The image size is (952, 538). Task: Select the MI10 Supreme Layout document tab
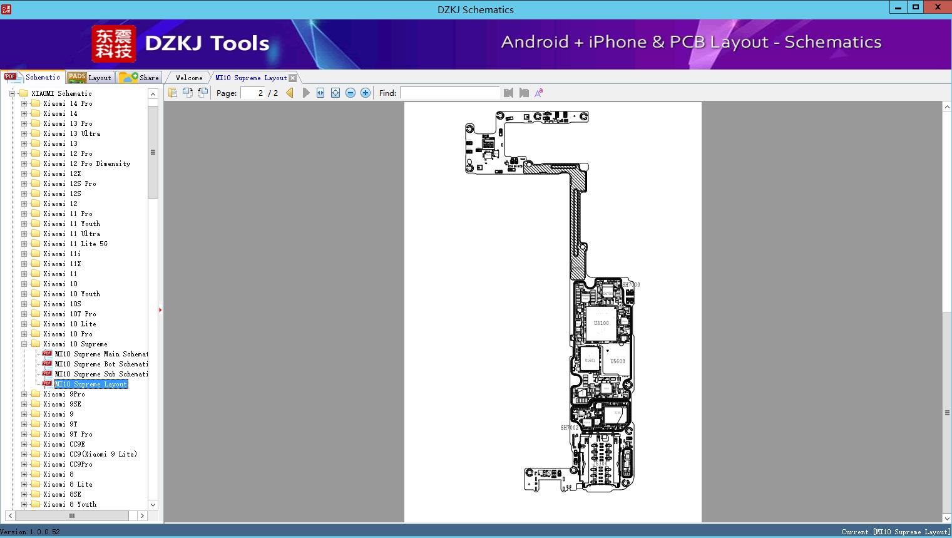click(251, 78)
